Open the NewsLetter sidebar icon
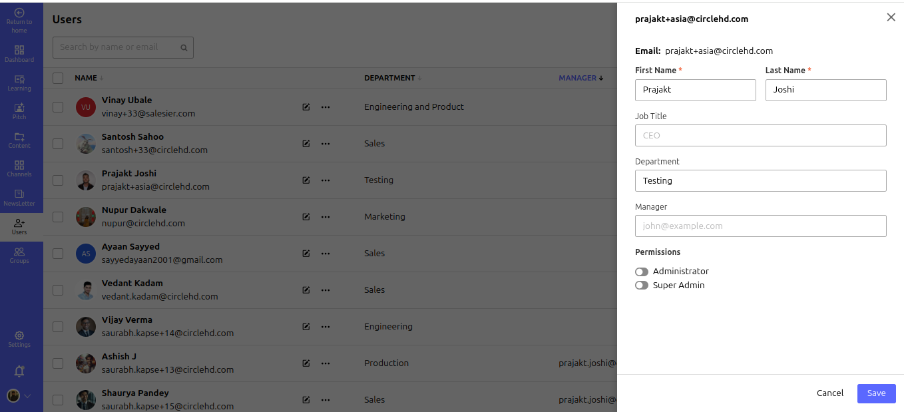The image size is (904, 412). (x=19, y=197)
